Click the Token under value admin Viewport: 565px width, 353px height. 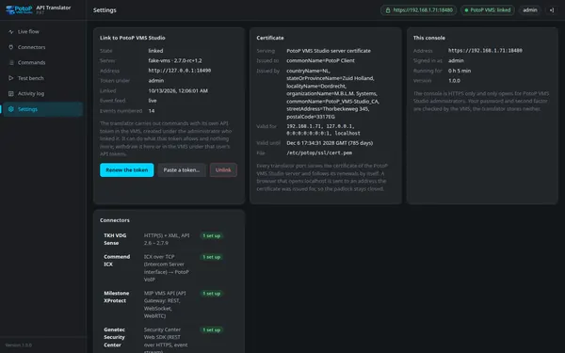click(156, 81)
